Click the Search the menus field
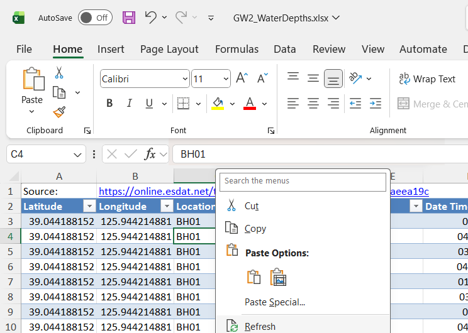 (x=303, y=182)
